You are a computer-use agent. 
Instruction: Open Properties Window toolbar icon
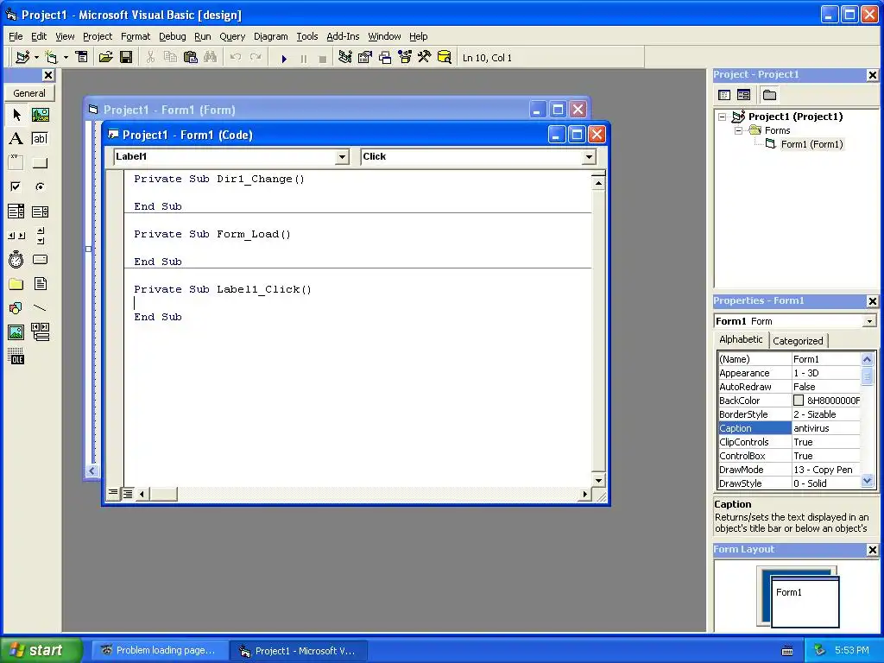click(365, 58)
